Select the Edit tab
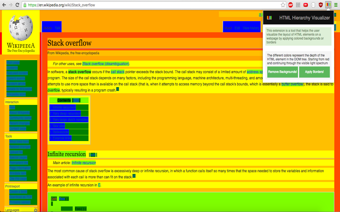This screenshot has width=340, height=212. pos(237,28)
